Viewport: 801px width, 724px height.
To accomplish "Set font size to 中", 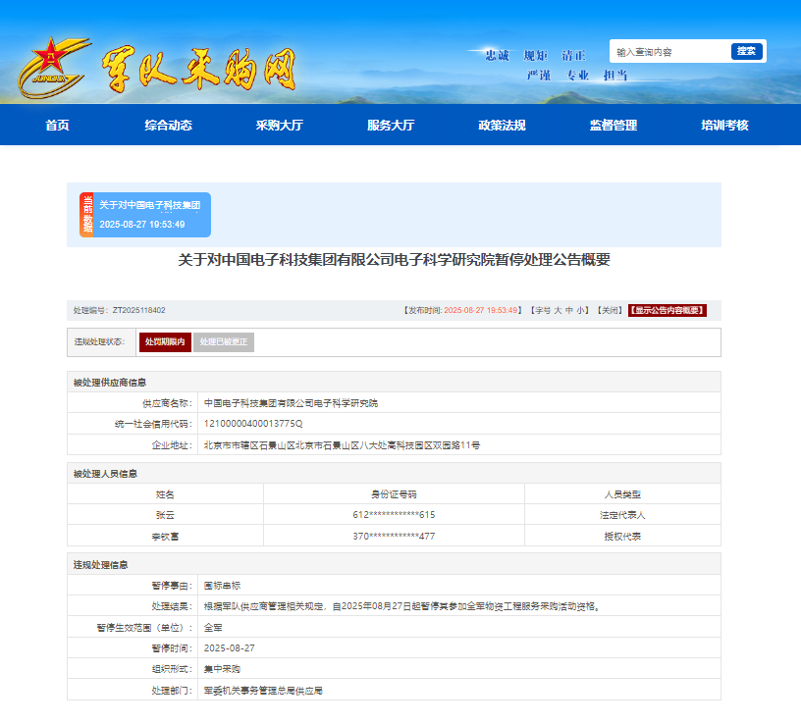I will click(x=568, y=310).
